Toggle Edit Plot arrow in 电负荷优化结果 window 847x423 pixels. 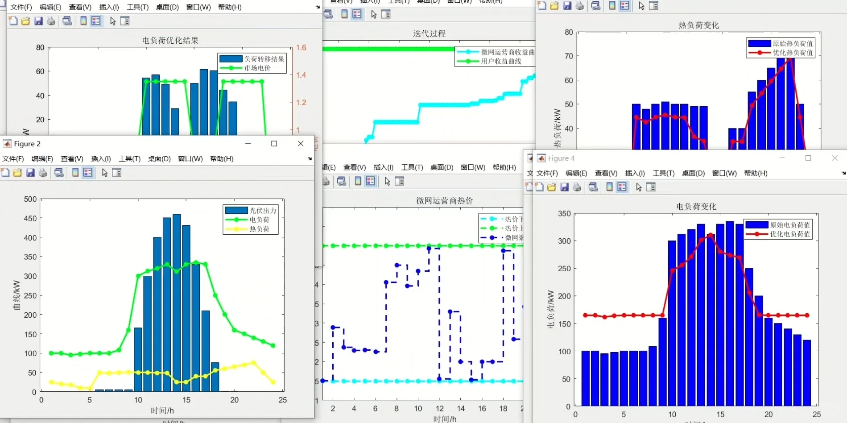click(113, 21)
